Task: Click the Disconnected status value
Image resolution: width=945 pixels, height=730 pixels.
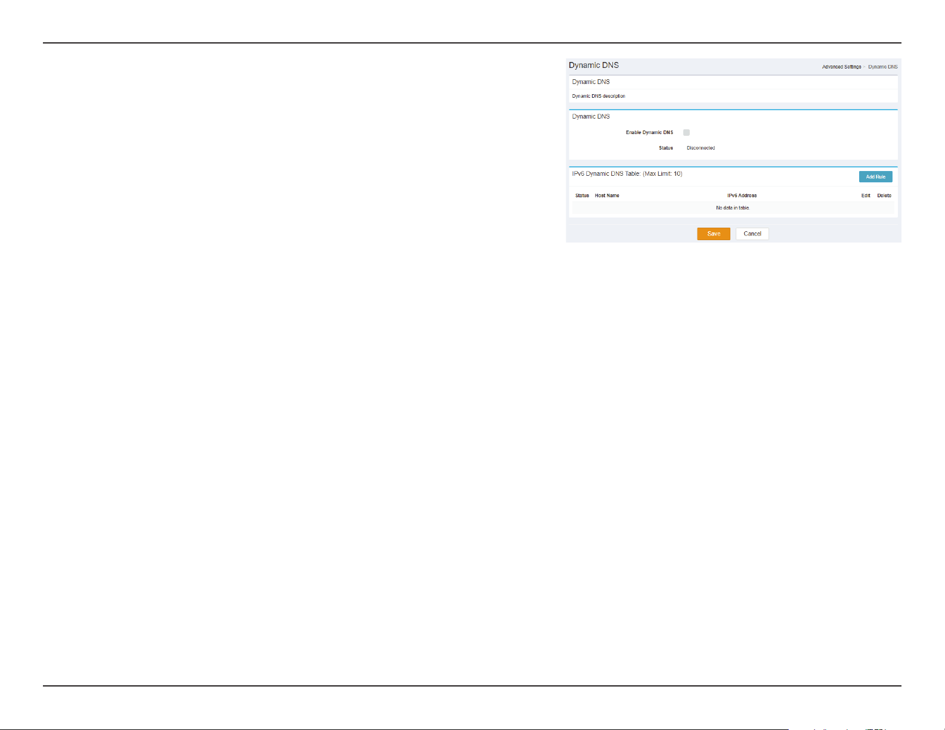Action: (x=701, y=148)
